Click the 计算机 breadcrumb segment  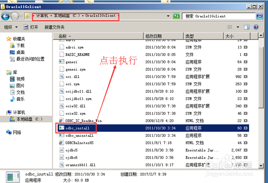pos(42,16)
